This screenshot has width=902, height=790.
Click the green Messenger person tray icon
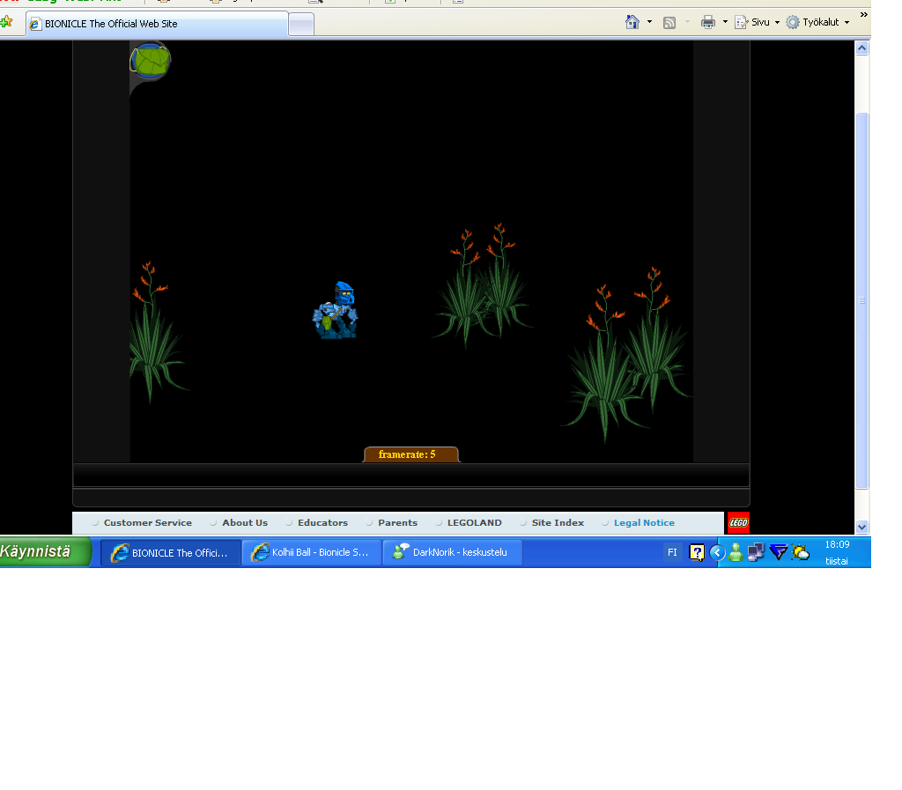[x=736, y=552]
